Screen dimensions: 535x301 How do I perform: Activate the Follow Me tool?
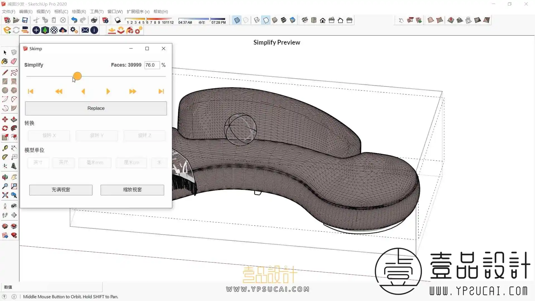pos(14,128)
